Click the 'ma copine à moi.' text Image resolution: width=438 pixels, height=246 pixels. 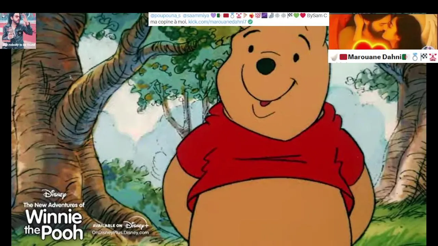(168, 22)
